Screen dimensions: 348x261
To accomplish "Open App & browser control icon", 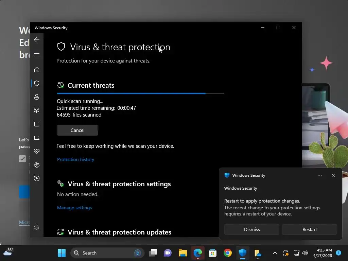I will point(37,124).
